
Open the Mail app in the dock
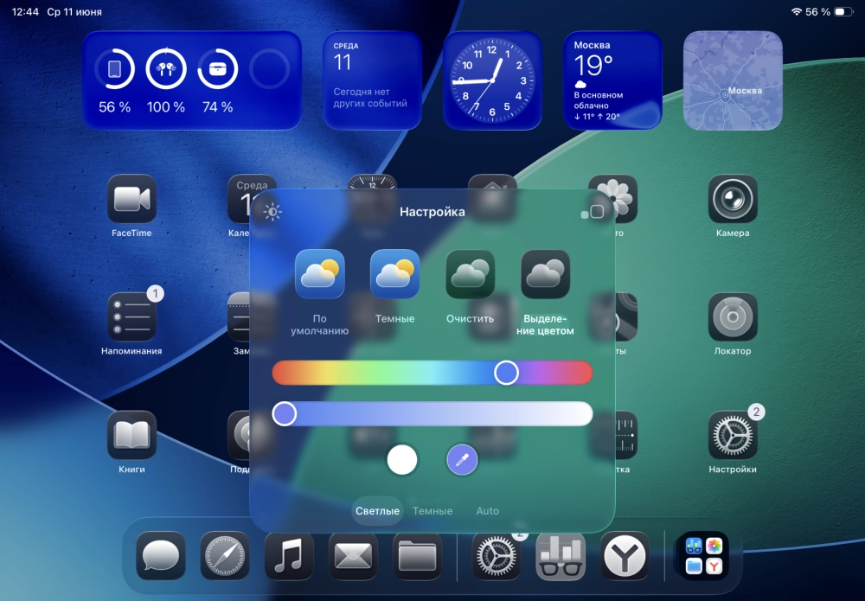(353, 555)
